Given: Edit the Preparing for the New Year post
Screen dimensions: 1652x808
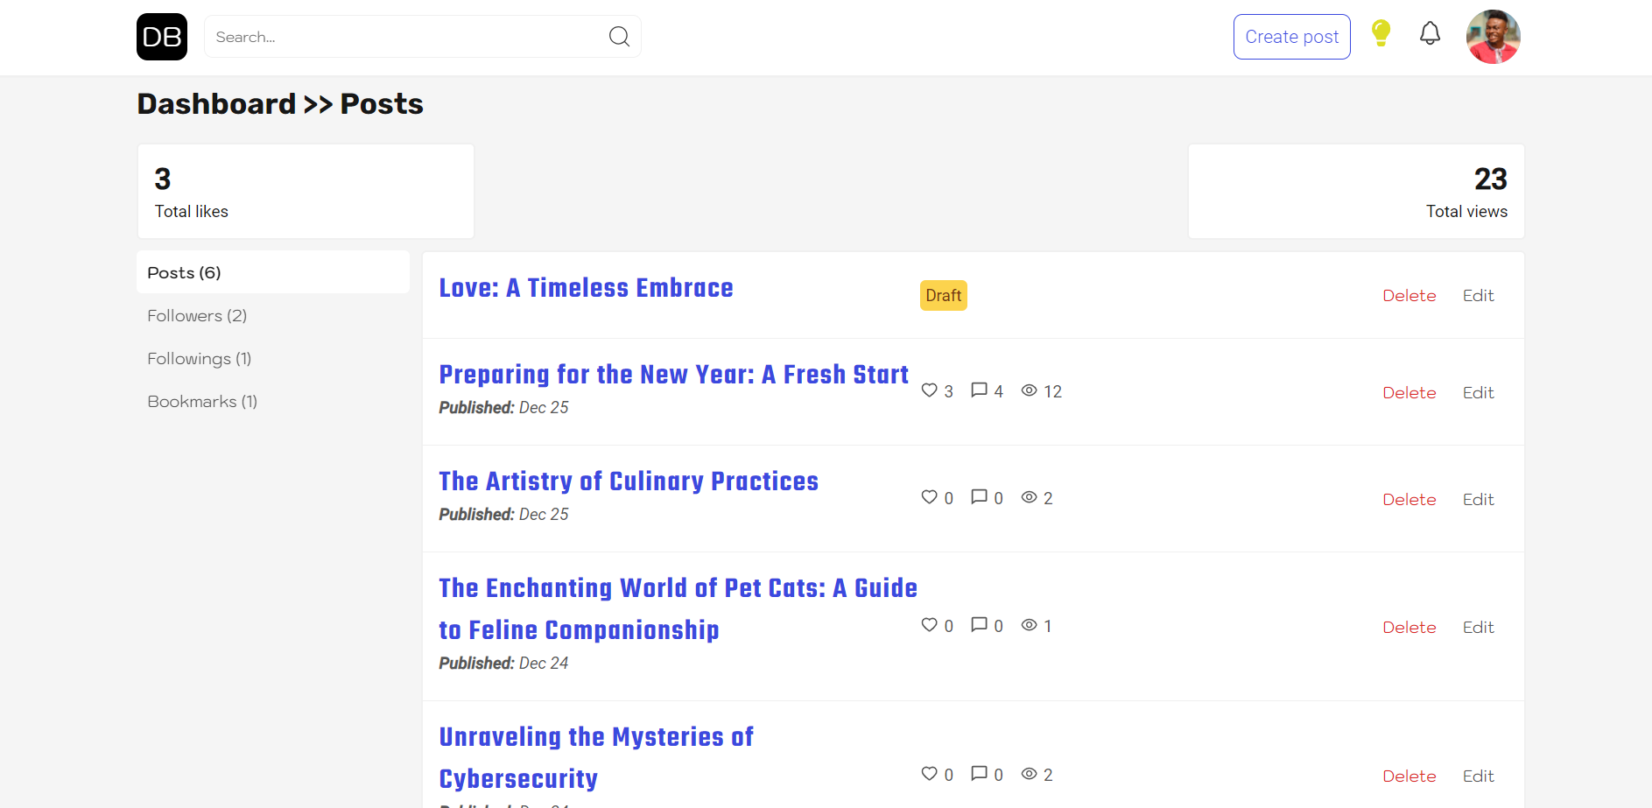Looking at the screenshot, I should coord(1478,392).
